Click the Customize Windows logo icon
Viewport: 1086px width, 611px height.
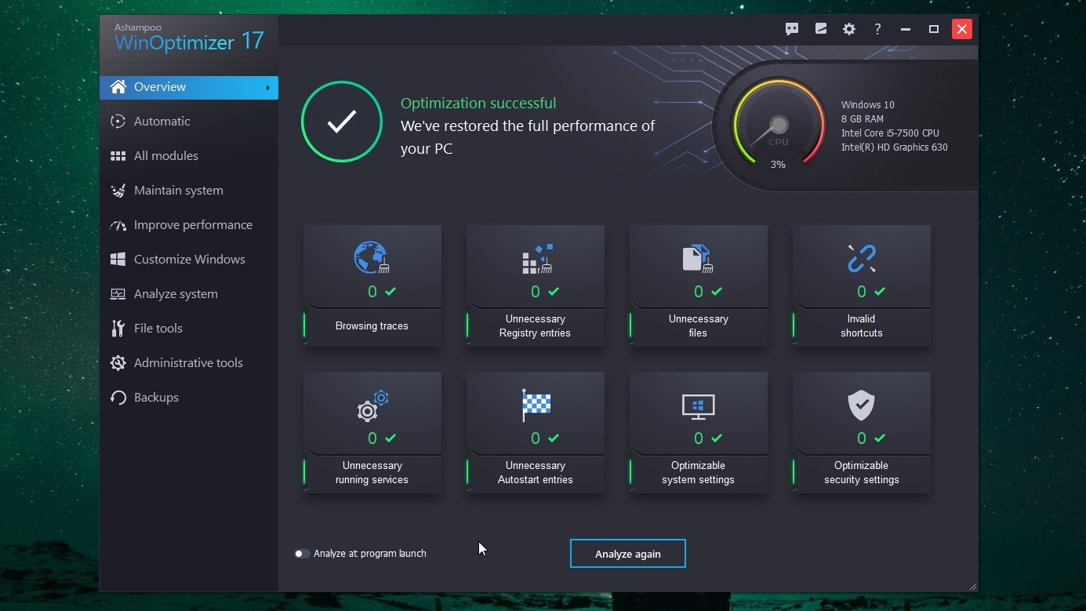tap(118, 260)
